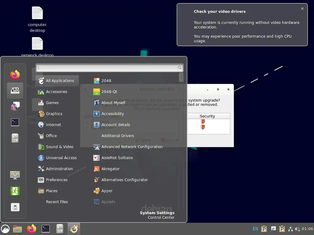Dismiss the video drivers notification
Screen dimensions: 314x235
[302, 9]
